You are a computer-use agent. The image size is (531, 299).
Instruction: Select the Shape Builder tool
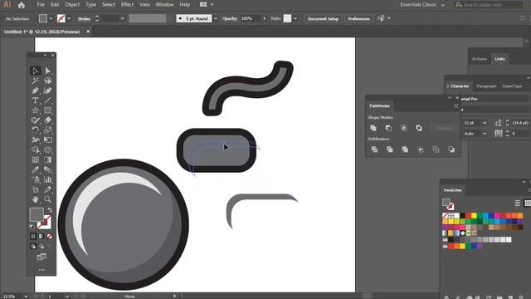click(35, 149)
